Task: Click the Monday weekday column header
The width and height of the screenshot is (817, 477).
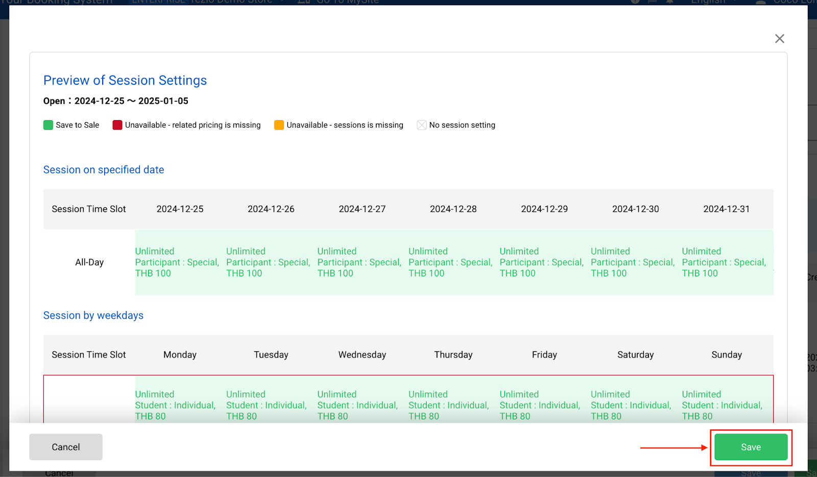Action: [x=180, y=354]
